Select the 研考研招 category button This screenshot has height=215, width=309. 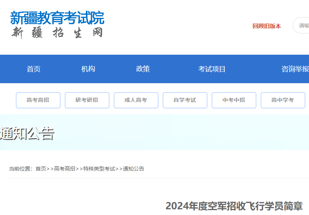point(87,100)
